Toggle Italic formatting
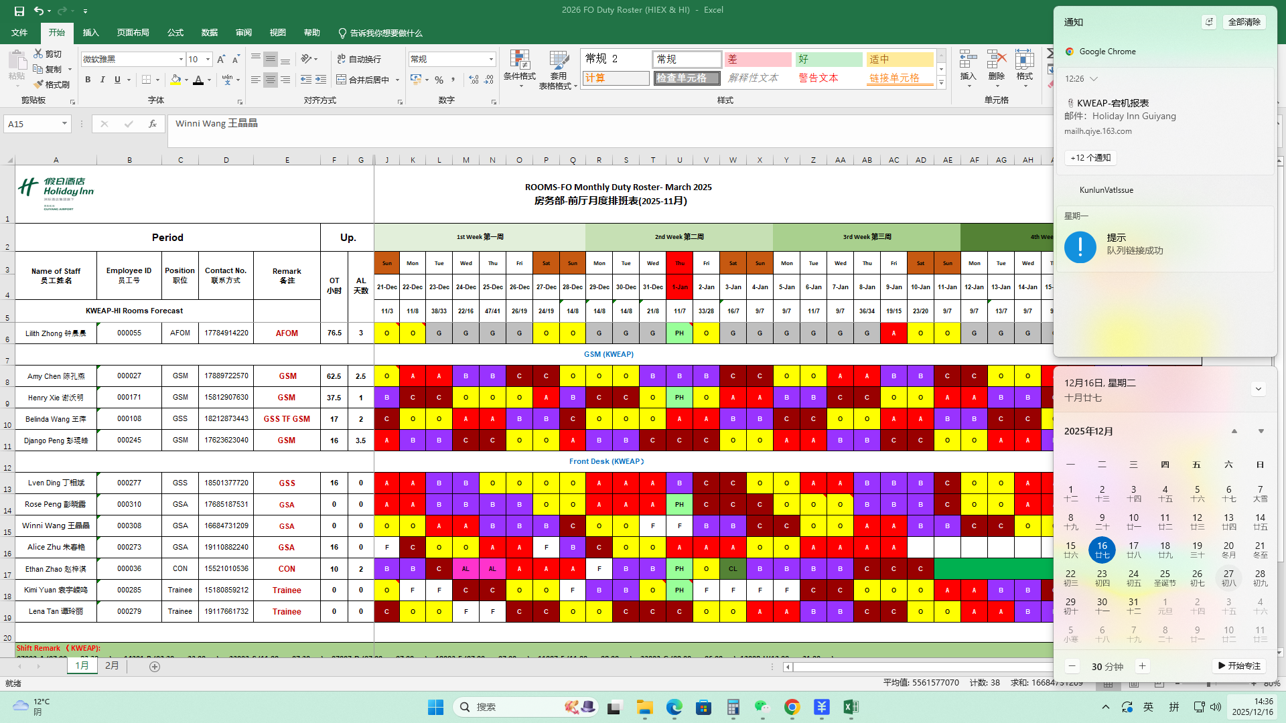This screenshot has height=723, width=1286. (x=102, y=80)
